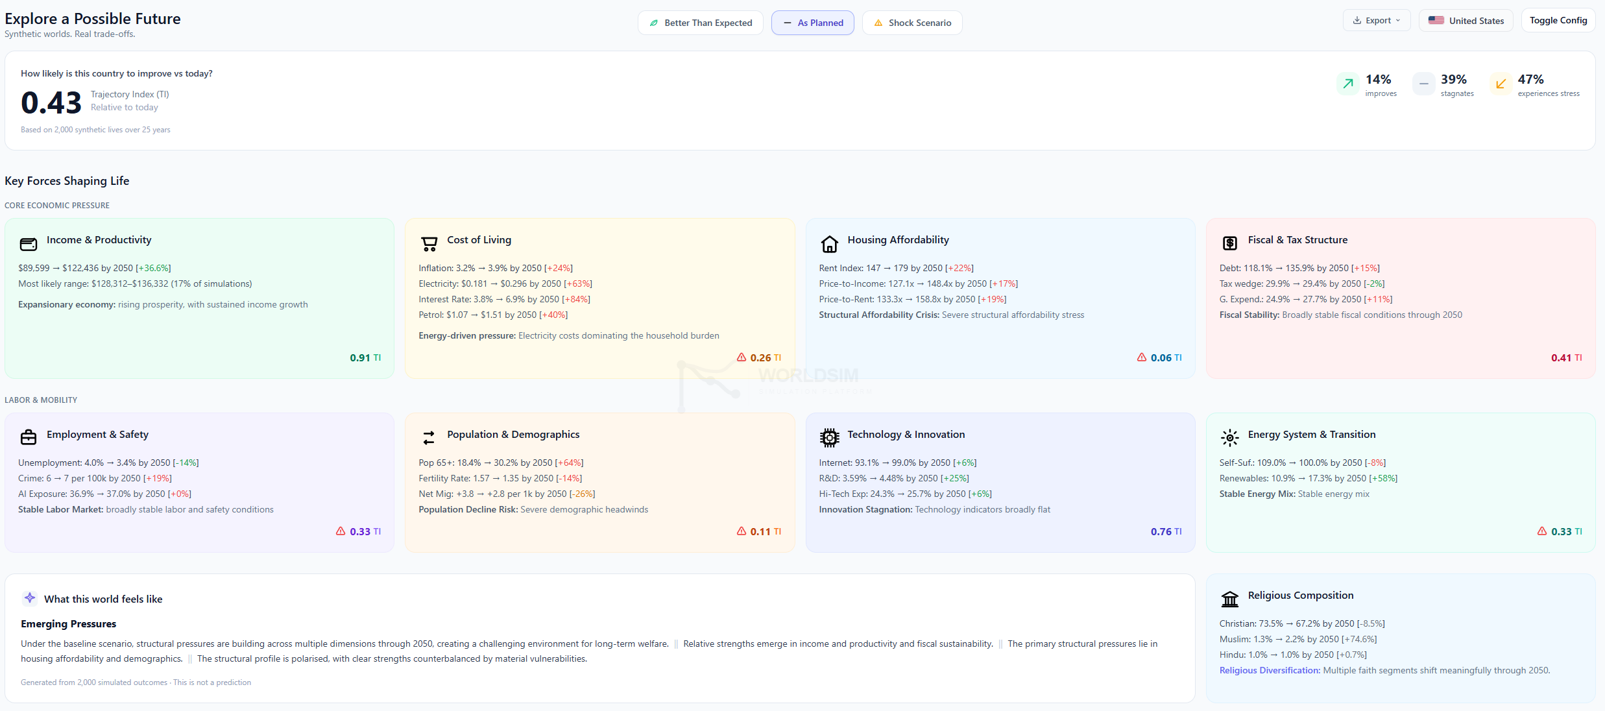
Task: Click the temple icon on Religious Composition card
Action: pos(1230,599)
